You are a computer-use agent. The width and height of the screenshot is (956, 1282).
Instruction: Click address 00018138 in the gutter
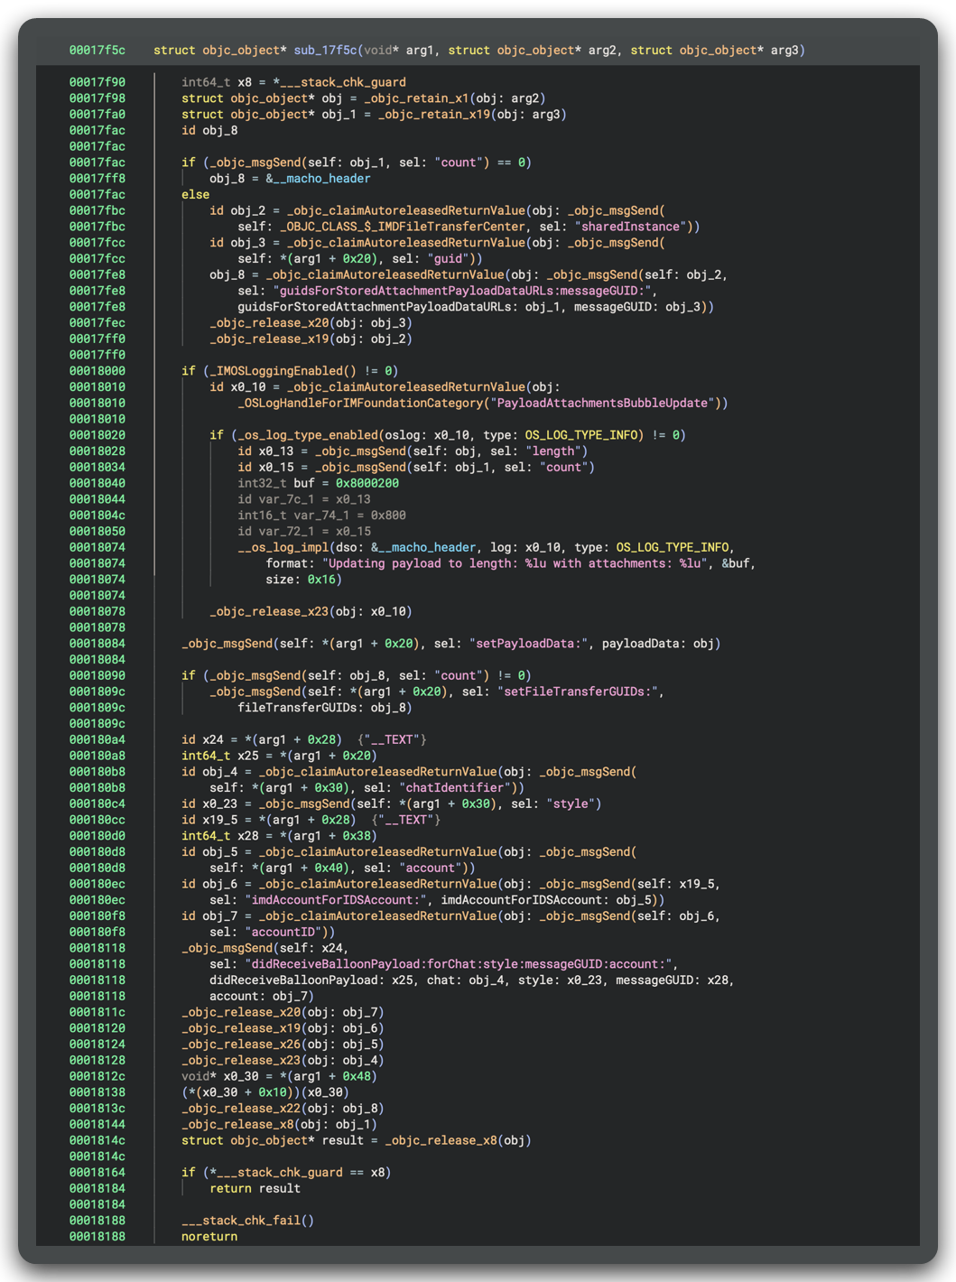click(x=97, y=1092)
